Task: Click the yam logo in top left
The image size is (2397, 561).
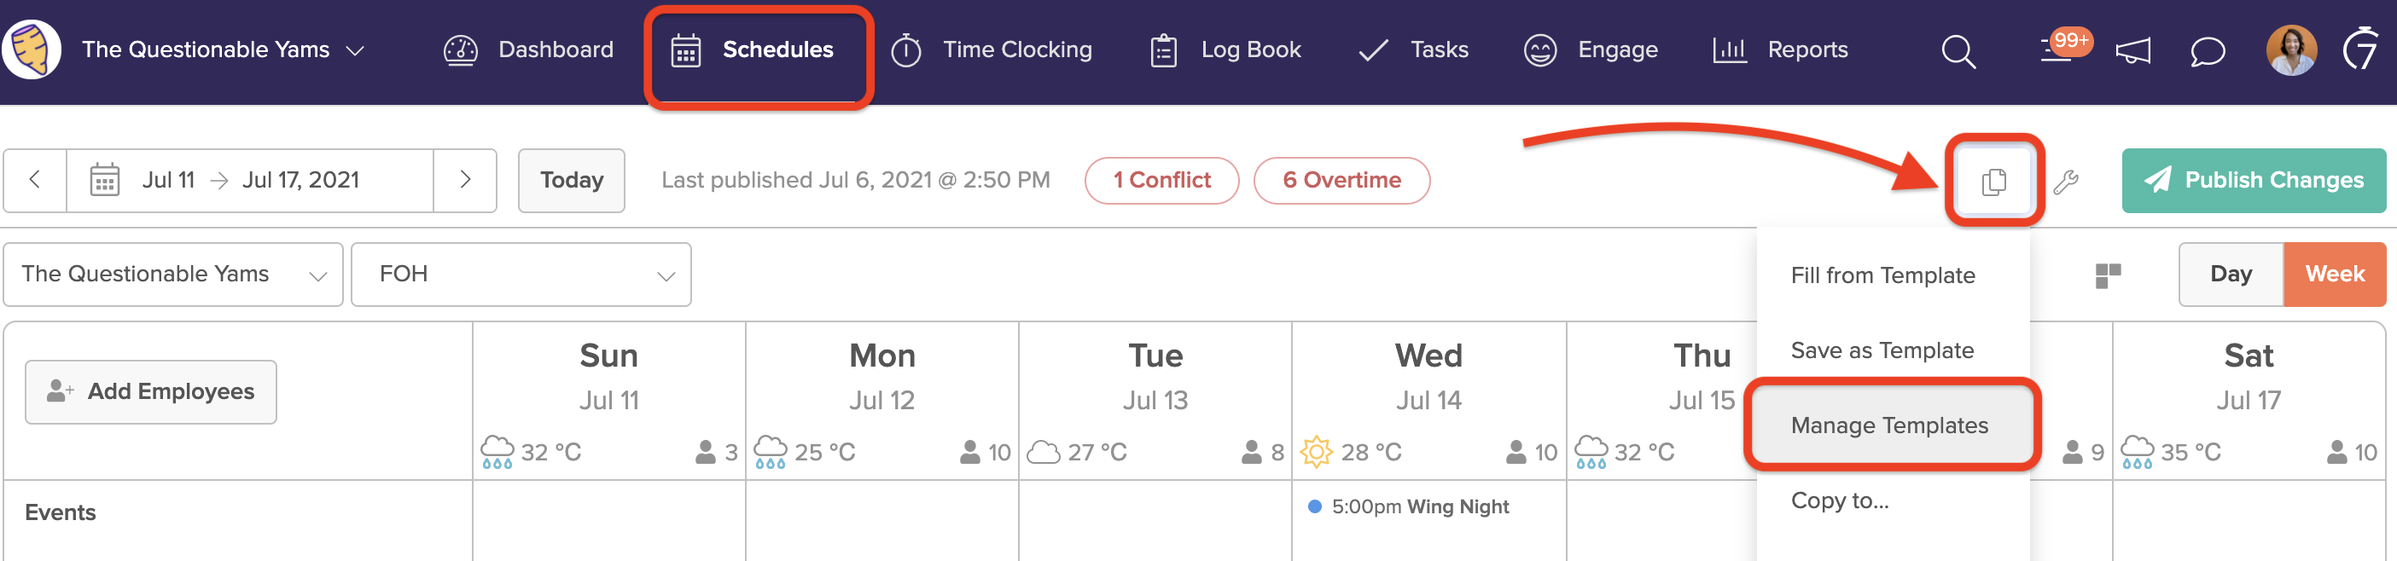Action: tap(33, 49)
